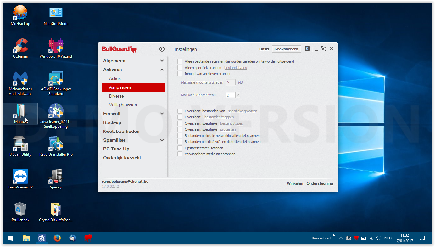Image resolution: width=435 pixels, height=247 pixels.
Task: Check the 'Alleen specifiek scannen' box
Action: [180, 68]
